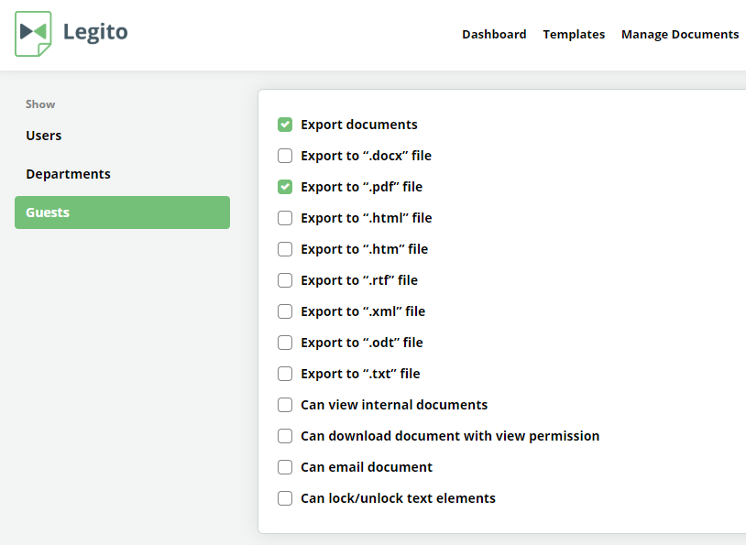The width and height of the screenshot is (746, 545).
Task: Enable Export to ".docx" file checkbox
Action: [x=285, y=156]
